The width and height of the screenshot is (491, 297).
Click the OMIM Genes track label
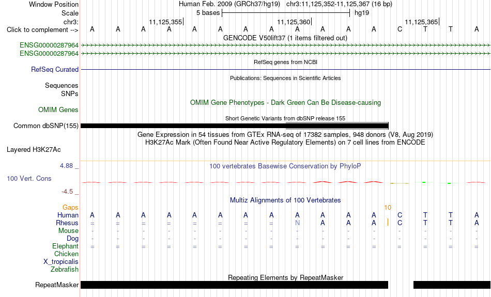pyautogui.click(x=58, y=110)
